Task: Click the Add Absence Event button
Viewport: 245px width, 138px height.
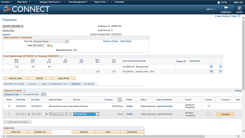Action: (17, 122)
